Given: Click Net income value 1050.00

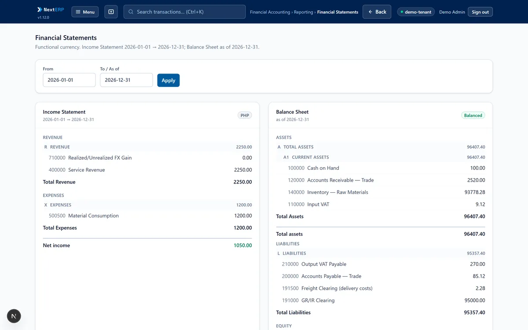Looking at the screenshot, I should pos(243,246).
